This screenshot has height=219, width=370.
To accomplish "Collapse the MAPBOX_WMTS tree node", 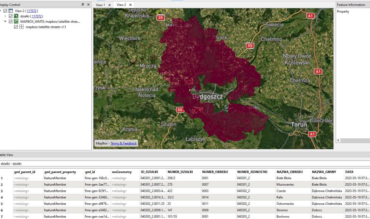I will tap(5, 22).
